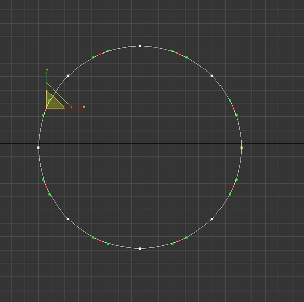Select the upper-right diagonal white vertex

[x=212, y=76]
